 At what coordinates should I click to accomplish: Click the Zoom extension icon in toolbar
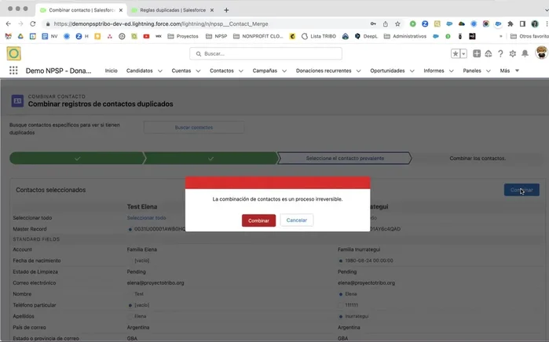425,24
